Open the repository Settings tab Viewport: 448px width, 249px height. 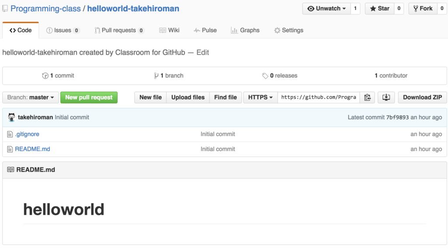[289, 30]
